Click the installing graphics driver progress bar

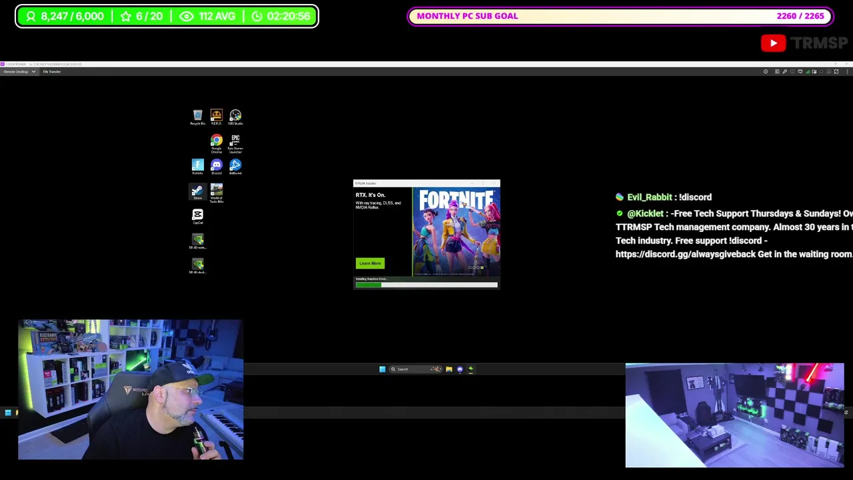[426, 285]
